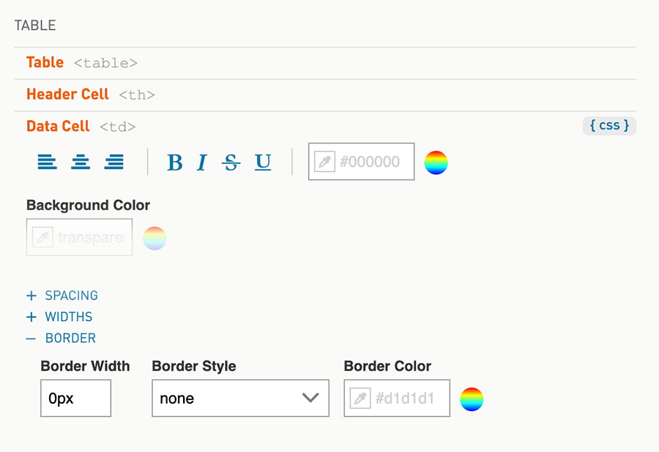The width and height of the screenshot is (659, 452).
Task: Open the rainbow text color picker
Action: pos(436,162)
